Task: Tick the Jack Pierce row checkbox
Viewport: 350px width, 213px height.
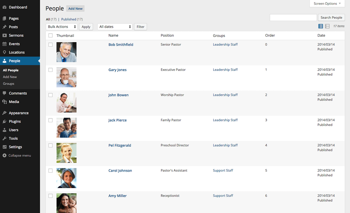Action: pyautogui.click(x=50, y=120)
